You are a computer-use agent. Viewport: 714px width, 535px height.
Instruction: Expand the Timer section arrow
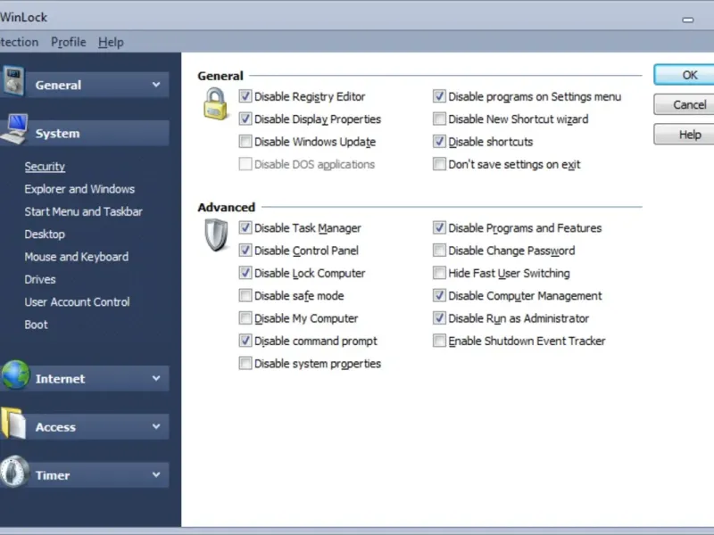point(156,474)
